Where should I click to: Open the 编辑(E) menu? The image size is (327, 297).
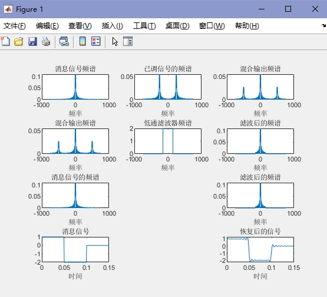coord(47,26)
